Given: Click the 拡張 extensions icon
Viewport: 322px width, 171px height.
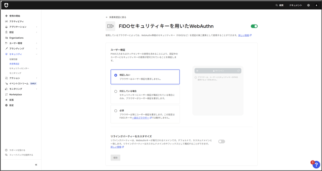Looking at the screenshot, I should click(6, 100).
